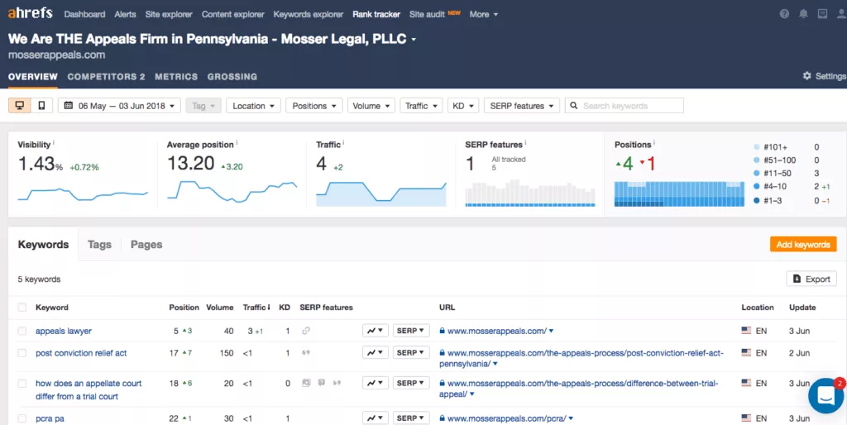The image size is (847, 425).
Task: Open the Positions filter dropdown
Action: point(313,105)
